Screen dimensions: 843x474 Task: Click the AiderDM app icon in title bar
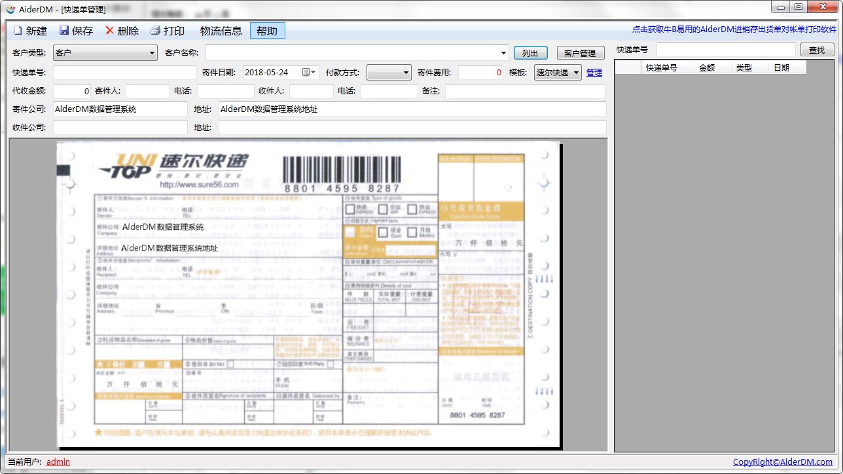(9, 9)
